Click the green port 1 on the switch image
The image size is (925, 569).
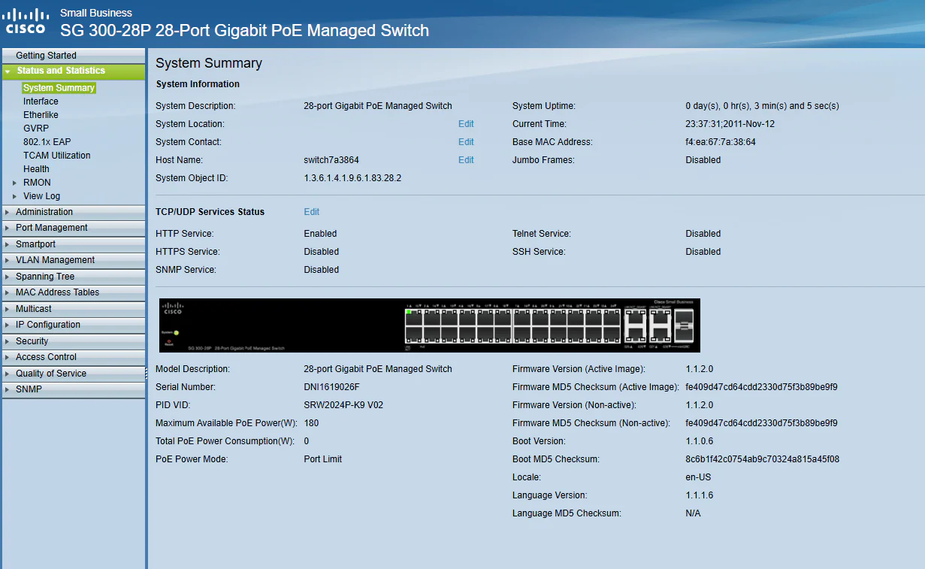click(x=413, y=318)
